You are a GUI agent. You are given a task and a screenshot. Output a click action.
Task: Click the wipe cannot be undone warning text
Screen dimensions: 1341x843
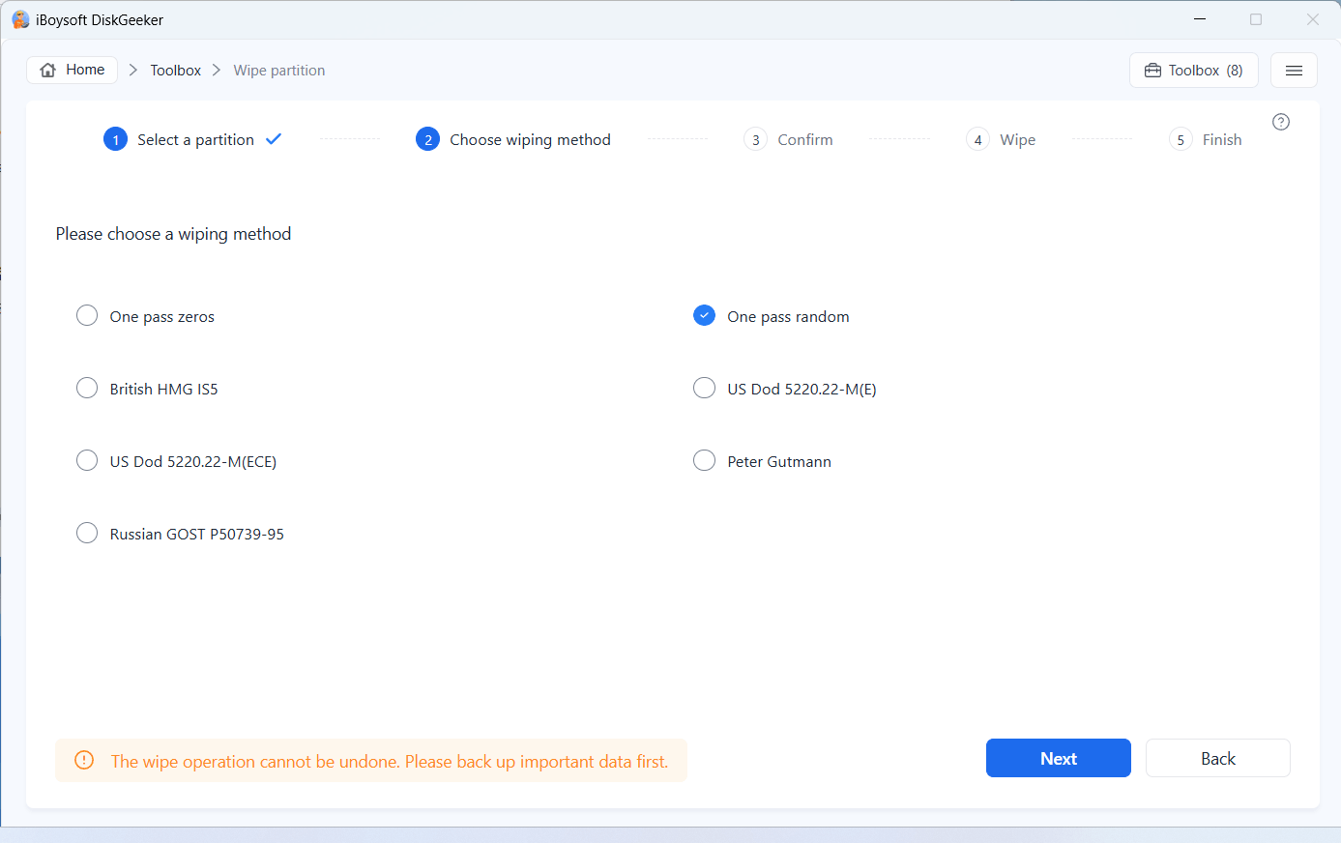coord(390,762)
